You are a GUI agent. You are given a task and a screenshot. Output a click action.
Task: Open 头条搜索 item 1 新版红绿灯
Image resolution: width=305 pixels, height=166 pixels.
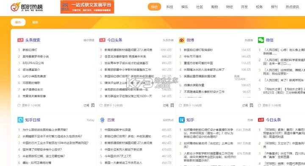point(30,50)
